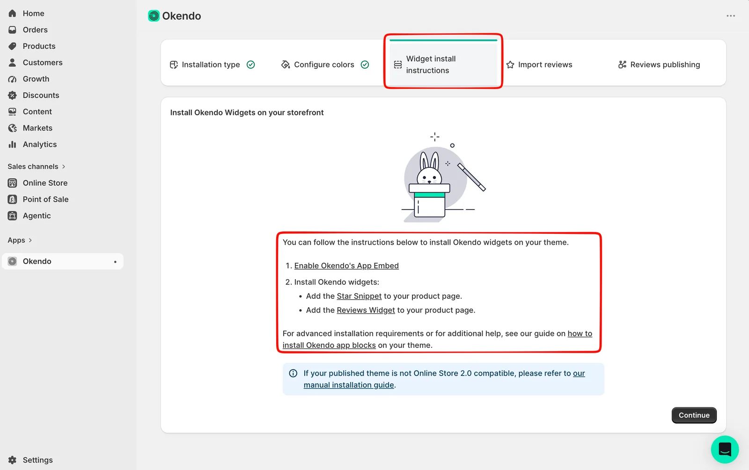749x470 pixels.
Task: Go to the Import reviews step
Action: 539,65
